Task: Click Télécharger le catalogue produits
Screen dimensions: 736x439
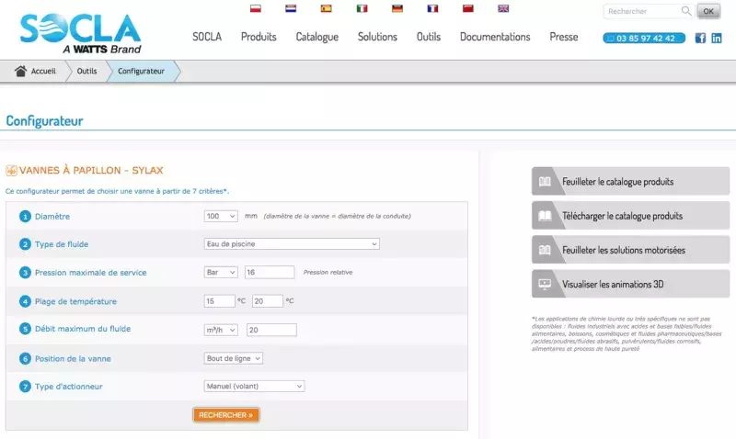Action: 630,216
